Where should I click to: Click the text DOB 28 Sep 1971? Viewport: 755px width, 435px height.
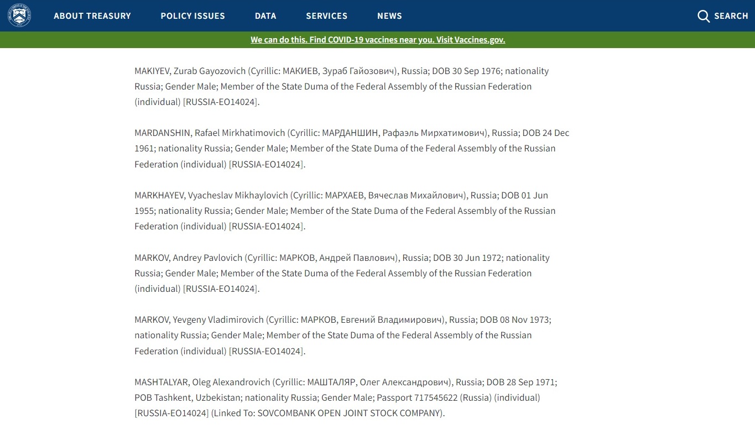521,382
